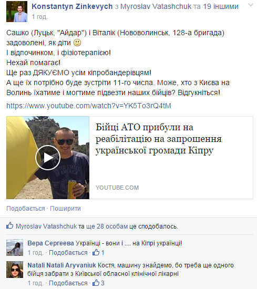Open Вера Сергеева's commenter avatar
Viewport: 257px width, 289px height.
pos(15,247)
